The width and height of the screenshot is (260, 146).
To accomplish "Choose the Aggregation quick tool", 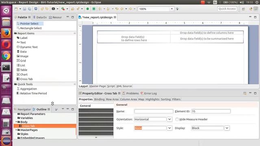I will tap(27, 89).
